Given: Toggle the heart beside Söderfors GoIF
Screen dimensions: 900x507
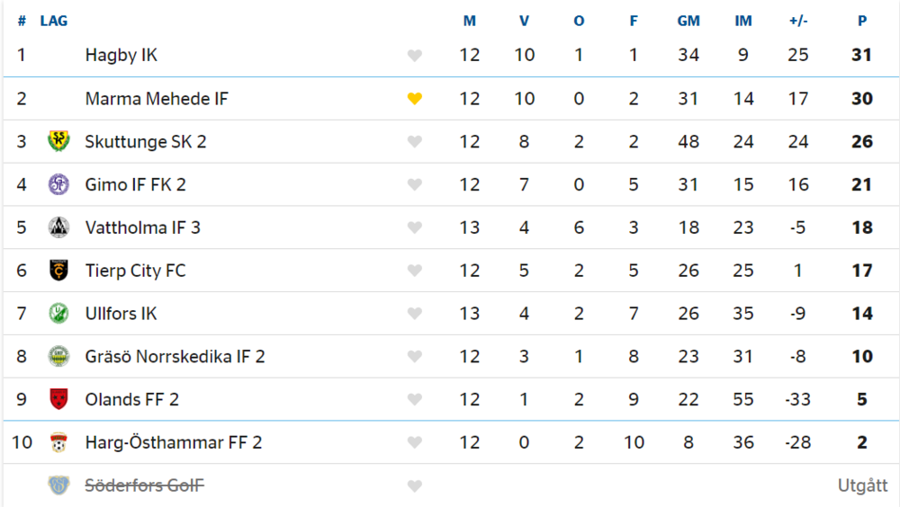Looking at the screenshot, I should [414, 486].
